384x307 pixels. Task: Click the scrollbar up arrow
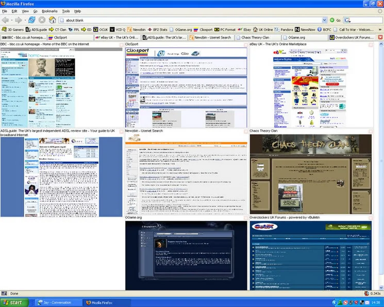[381, 44]
